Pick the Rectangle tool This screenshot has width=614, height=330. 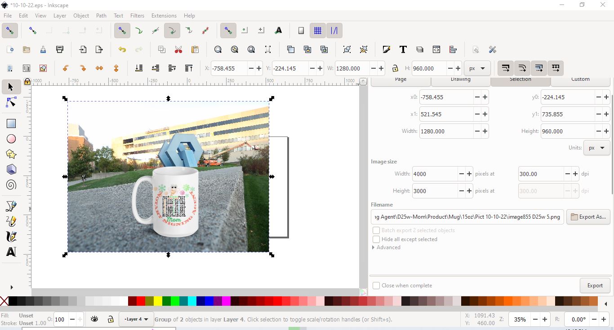coord(11,123)
